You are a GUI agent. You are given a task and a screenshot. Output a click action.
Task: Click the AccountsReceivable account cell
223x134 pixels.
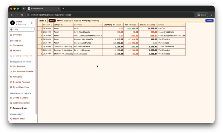(x=88, y=39)
